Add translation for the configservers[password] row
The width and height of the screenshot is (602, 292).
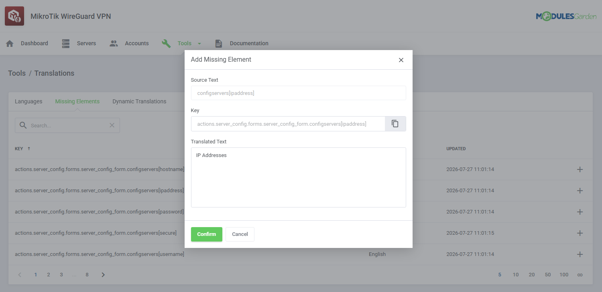(x=580, y=212)
